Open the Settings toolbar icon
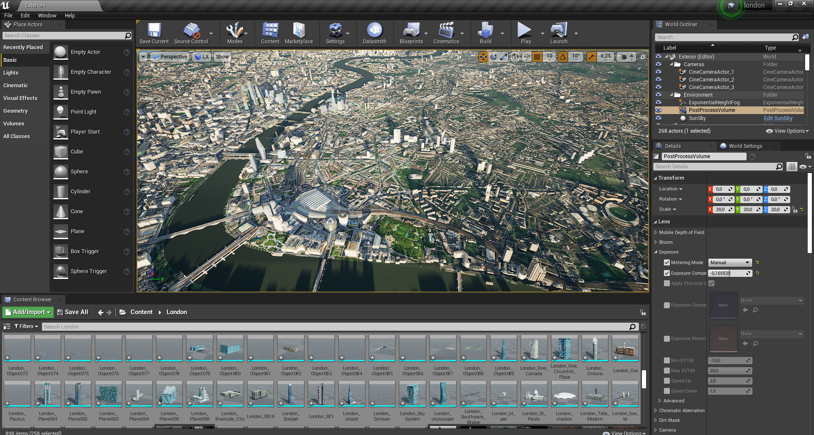 click(335, 33)
